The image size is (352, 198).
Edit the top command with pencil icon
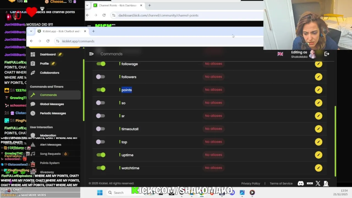click(x=318, y=142)
